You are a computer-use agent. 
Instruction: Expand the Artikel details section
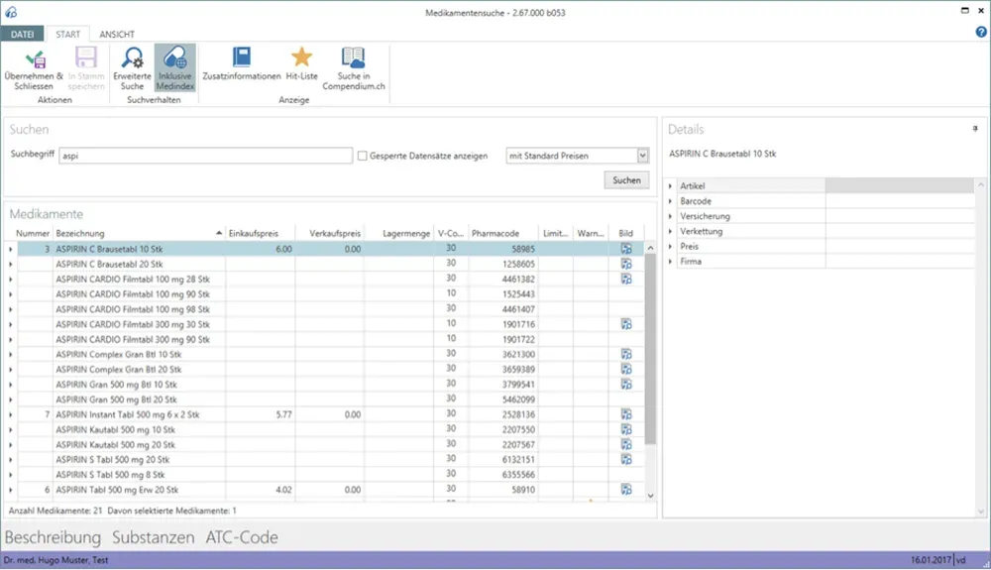[670, 186]
